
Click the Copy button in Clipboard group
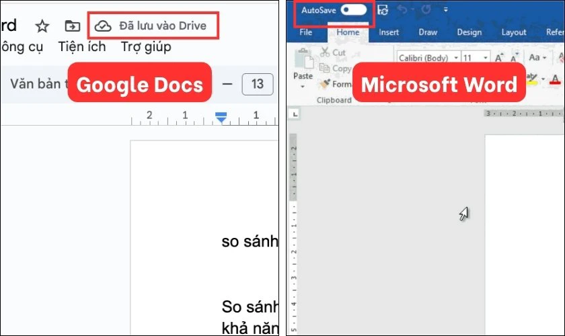click(x=335, y=69)
